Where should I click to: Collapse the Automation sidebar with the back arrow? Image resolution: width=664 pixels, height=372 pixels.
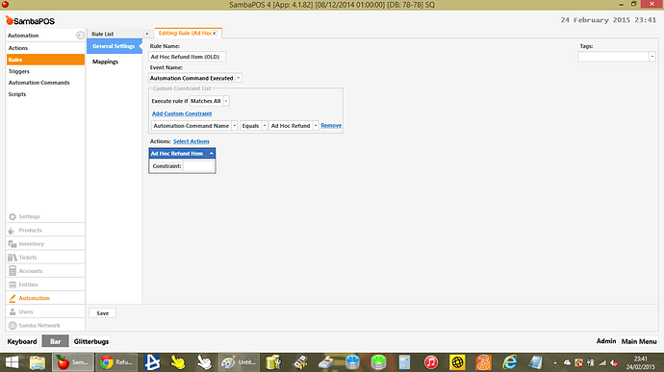point(80,36)
